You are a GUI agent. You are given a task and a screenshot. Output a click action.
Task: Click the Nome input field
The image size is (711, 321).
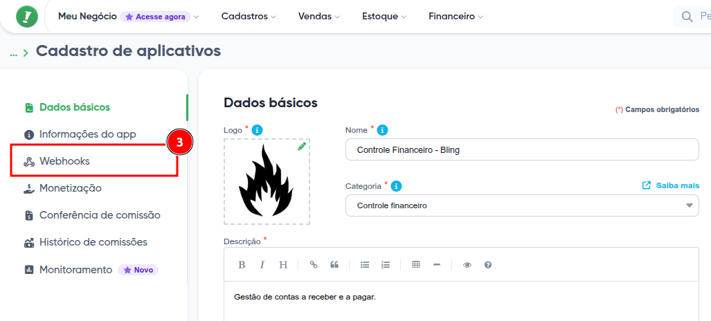coord(521,149)
